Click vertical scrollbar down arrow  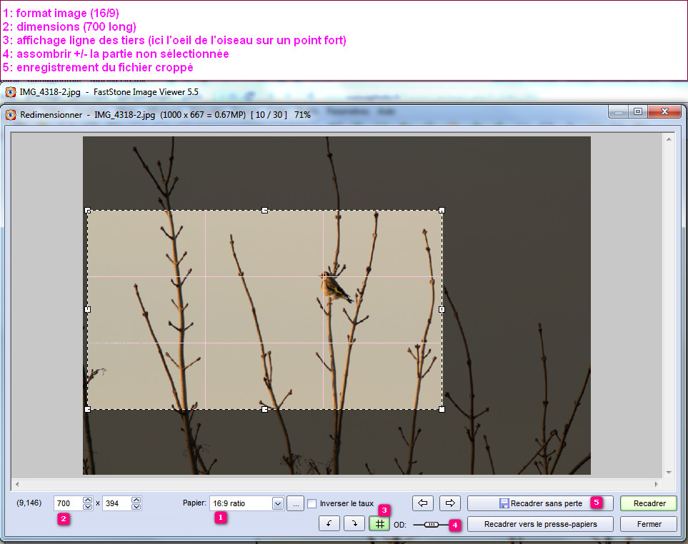click(669, 472)
